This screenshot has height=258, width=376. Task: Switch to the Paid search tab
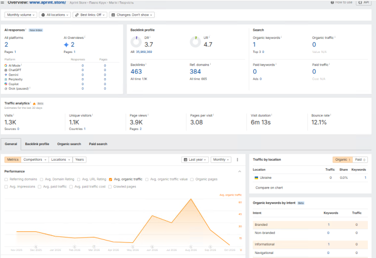tap(98, 144)
